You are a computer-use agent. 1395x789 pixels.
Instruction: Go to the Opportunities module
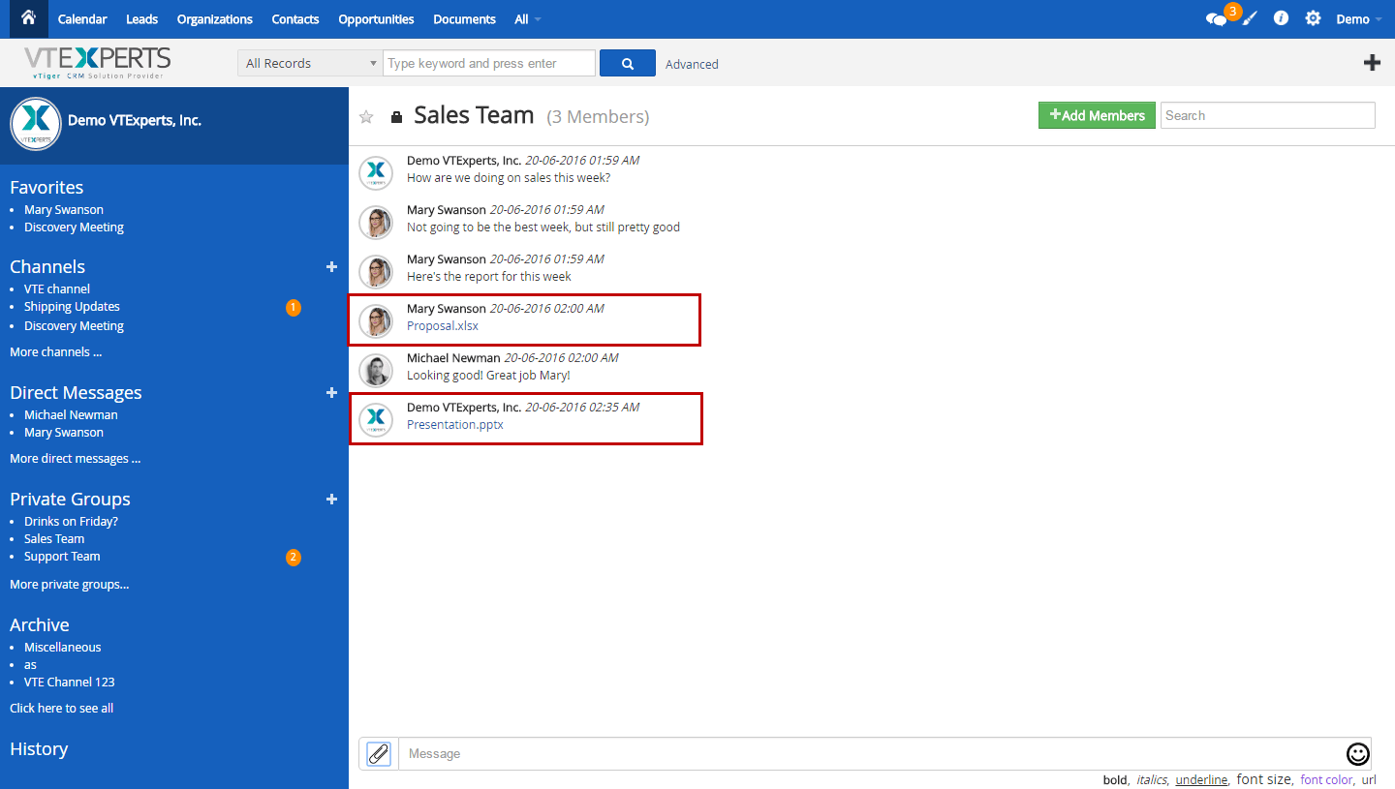376,18
